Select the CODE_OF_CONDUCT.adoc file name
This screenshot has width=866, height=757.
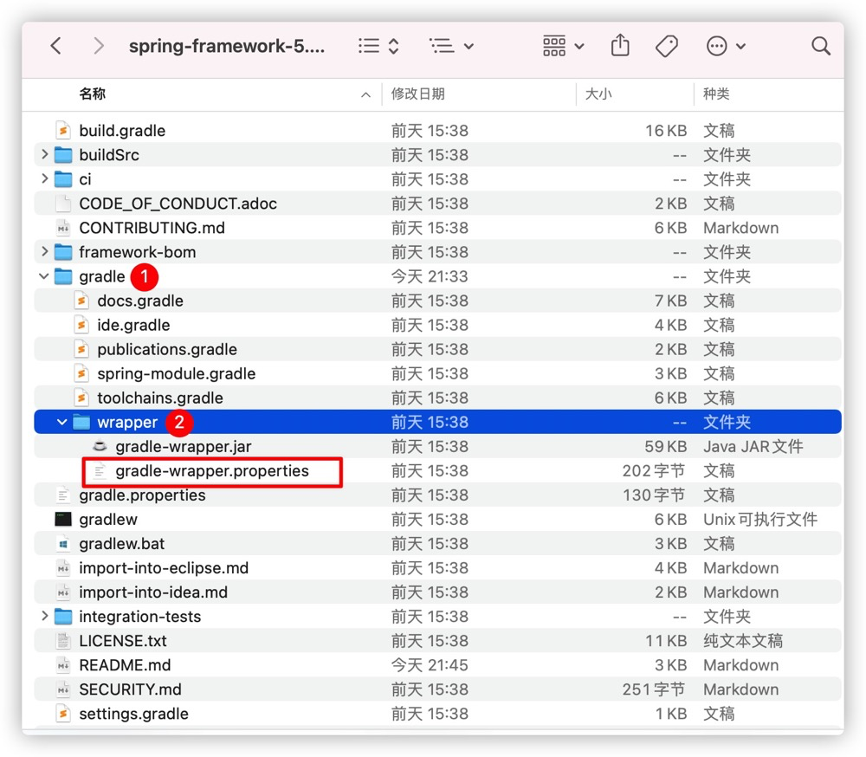[178, 204]
